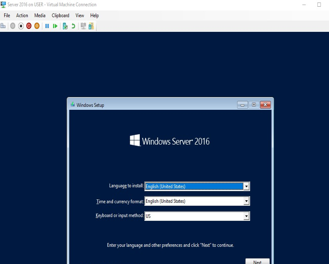329x264 pixels.
Task: Expand the Language to install dropdown arrow
Action: click(x=246, y=186)
